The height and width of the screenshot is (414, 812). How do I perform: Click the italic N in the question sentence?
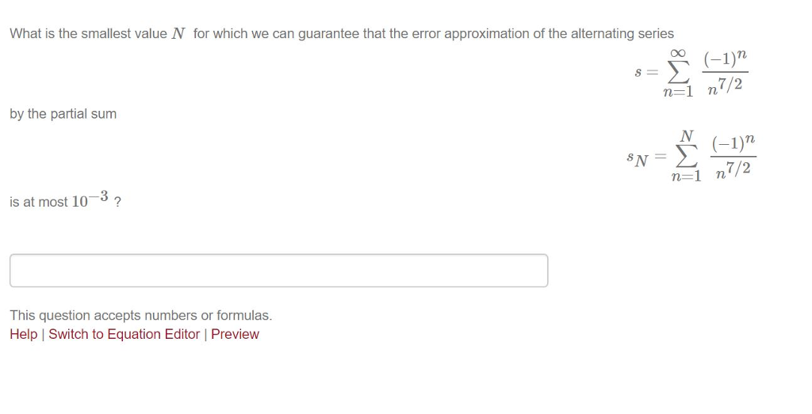pyautogui.click(x=179, y=34)
